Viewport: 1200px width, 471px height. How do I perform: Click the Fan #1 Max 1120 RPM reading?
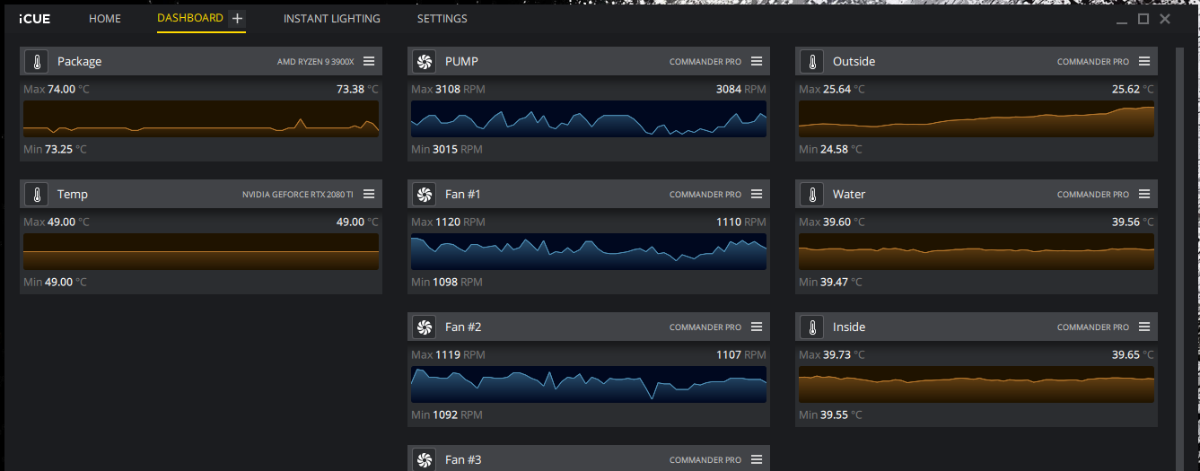pyautogui.click(x=448, y=222)
